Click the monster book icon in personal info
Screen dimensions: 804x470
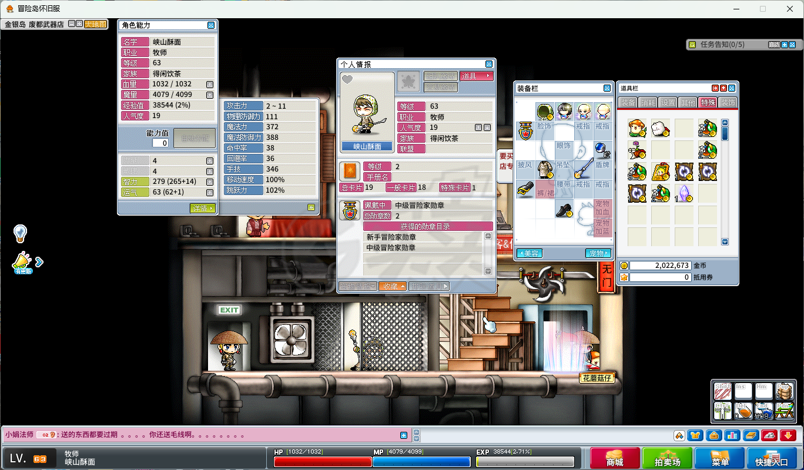pyautogui.click(x=350, y=172)
